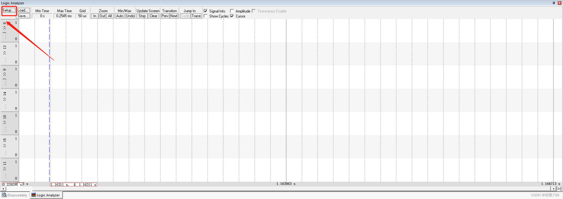Jump to Trace
The height and width of the screenshot is (199, 563).
[x=196, y=16]
